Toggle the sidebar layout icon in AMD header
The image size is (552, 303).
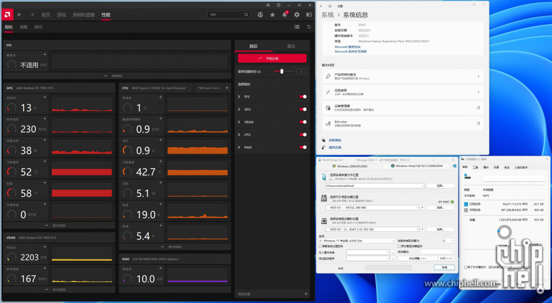click(x=309, y=15)
